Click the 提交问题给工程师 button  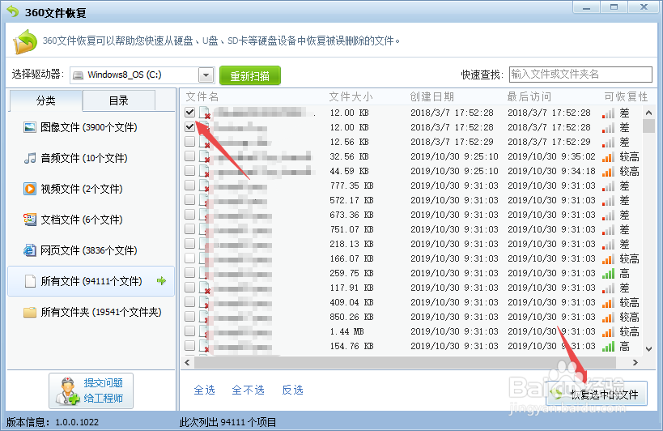click(91, 390)
